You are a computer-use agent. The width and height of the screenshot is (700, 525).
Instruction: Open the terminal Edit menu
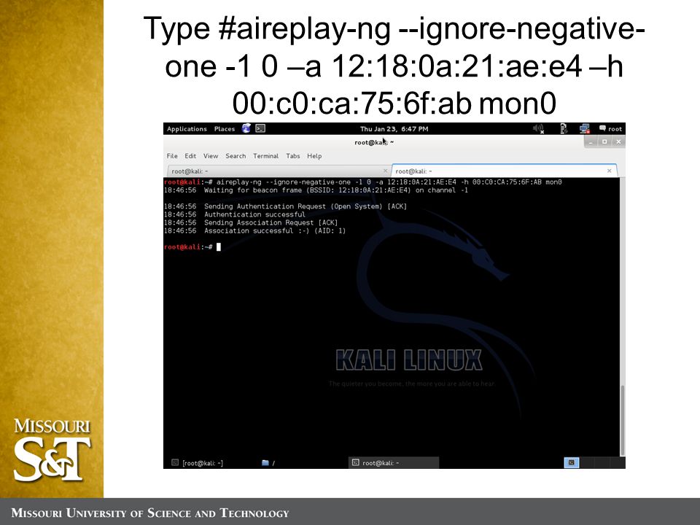190,156
